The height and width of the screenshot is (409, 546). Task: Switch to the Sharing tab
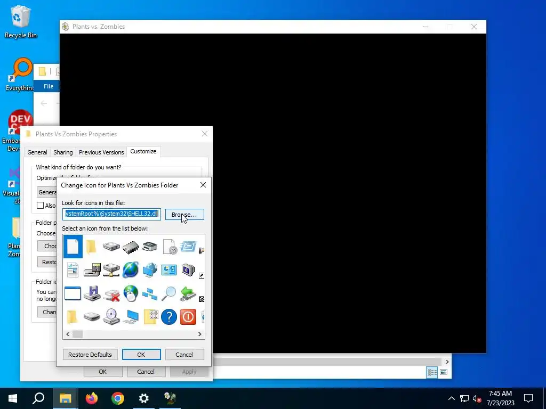(63, 152)
